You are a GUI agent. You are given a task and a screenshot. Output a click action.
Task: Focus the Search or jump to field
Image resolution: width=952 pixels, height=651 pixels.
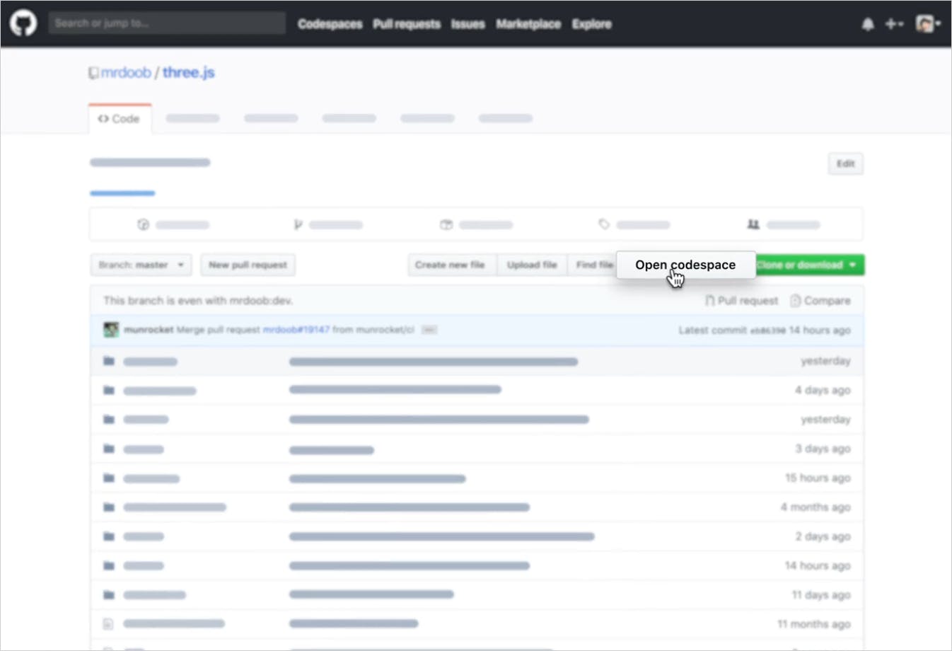pyautogui.click(x=167, y=23)
